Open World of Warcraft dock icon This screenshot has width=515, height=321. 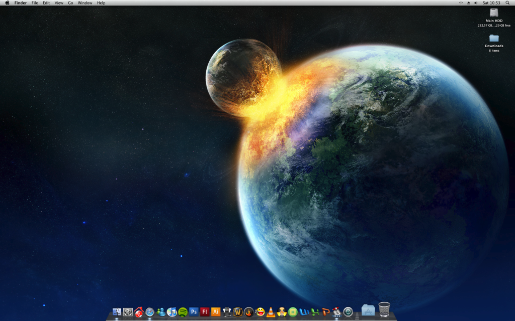(x=238, y=312)
